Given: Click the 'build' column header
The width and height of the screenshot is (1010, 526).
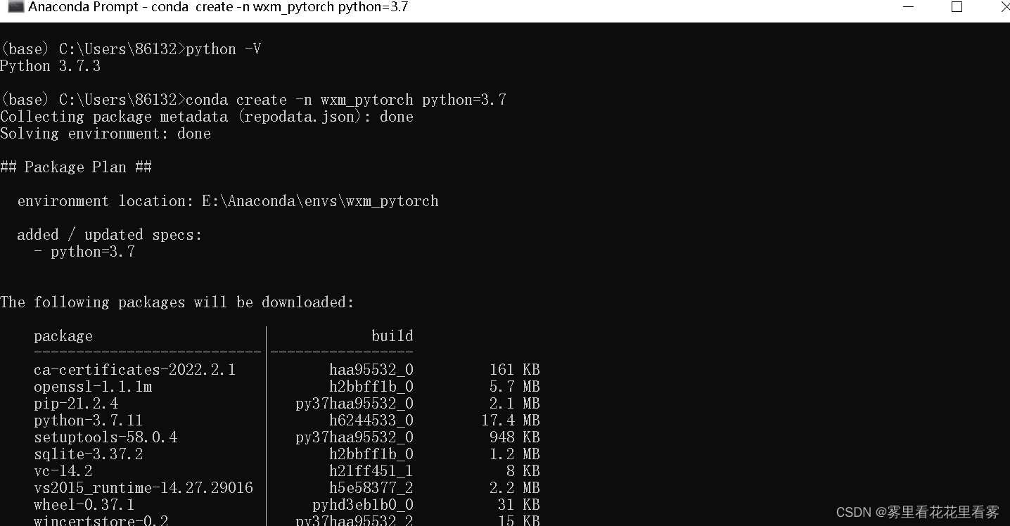Looking at the screenshot, I should point(392,336).
